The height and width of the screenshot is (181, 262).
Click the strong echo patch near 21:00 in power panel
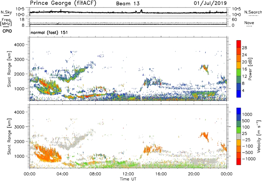tap(205, 69)
